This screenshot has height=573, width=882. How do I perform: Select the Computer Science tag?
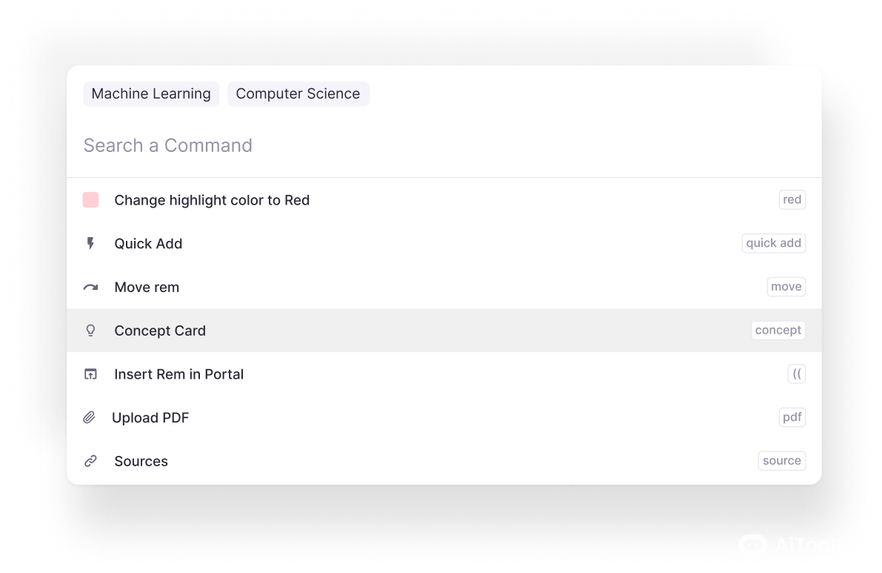pos(298,94)
